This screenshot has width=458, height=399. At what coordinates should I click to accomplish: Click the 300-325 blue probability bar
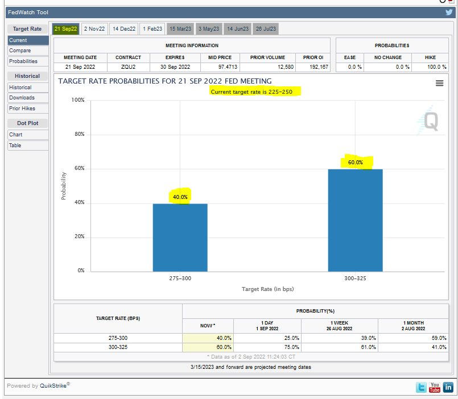coord(355,221)
